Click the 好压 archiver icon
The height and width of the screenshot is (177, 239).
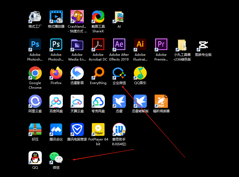(x=35, y=129)
